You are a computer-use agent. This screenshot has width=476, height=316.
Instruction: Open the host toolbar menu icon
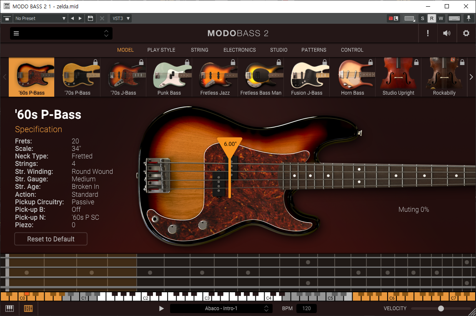[7, 18]
